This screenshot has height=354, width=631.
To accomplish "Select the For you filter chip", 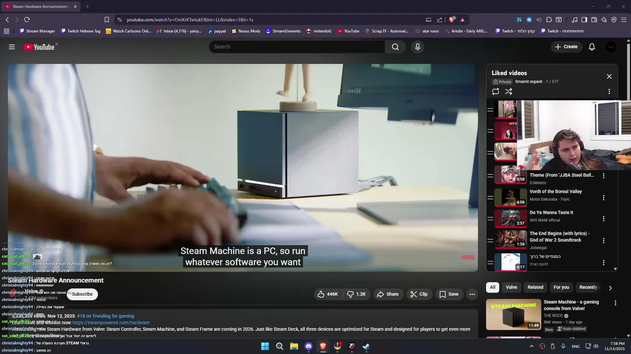I will click(561, 287).
